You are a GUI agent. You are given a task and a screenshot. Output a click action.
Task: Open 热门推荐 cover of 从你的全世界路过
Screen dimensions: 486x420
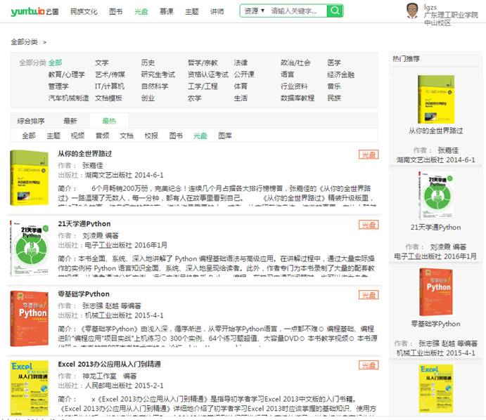[x=436, y=99]
